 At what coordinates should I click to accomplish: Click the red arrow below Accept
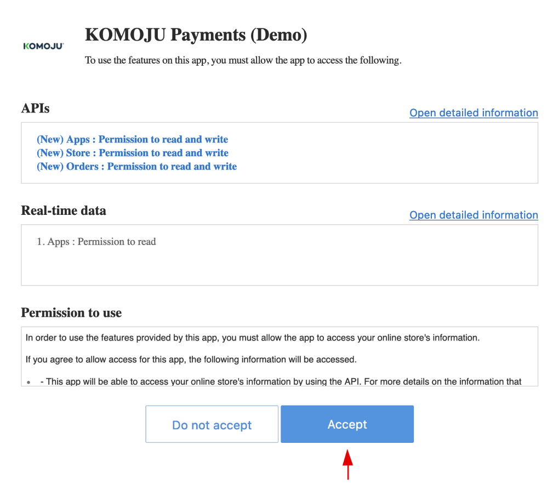click(x=347, y=464)
